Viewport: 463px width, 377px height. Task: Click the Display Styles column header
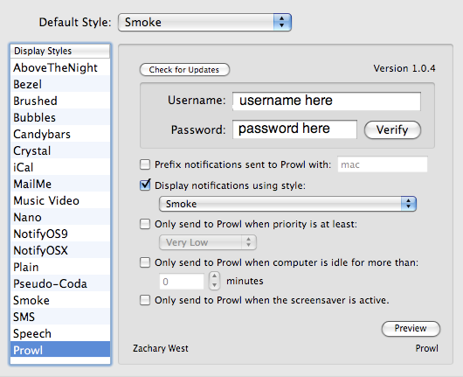60,51
